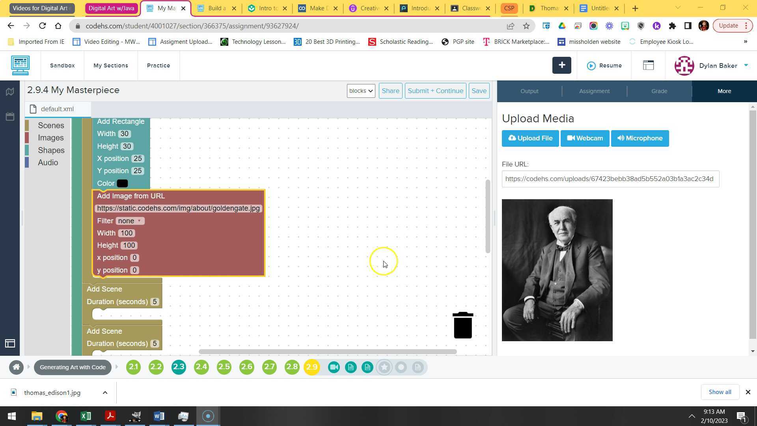Open the Filter dropdown set to none
757x426 pixels.
(130, 220)
